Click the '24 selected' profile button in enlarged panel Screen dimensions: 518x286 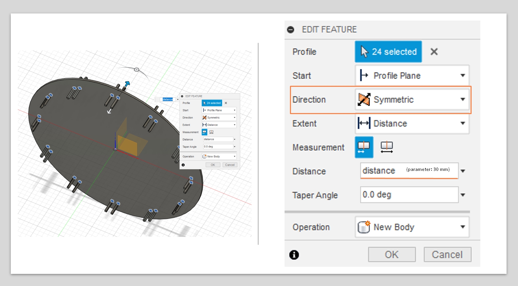pos(388,52)
